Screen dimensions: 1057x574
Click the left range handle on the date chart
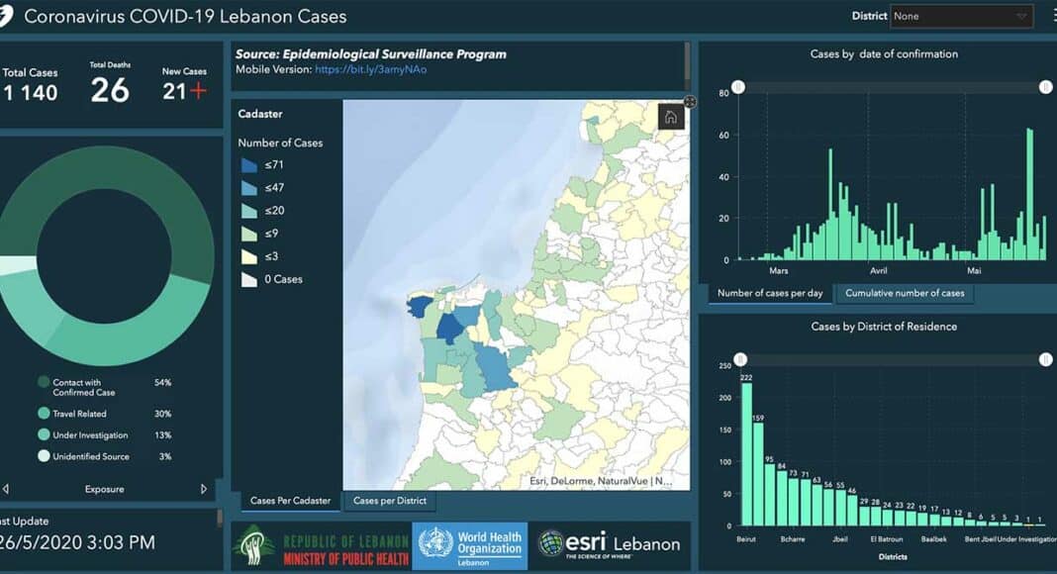click(738, 87)
